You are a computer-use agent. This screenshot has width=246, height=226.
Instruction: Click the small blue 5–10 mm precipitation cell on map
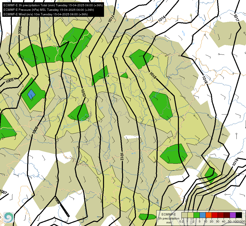tap(31, 94)
